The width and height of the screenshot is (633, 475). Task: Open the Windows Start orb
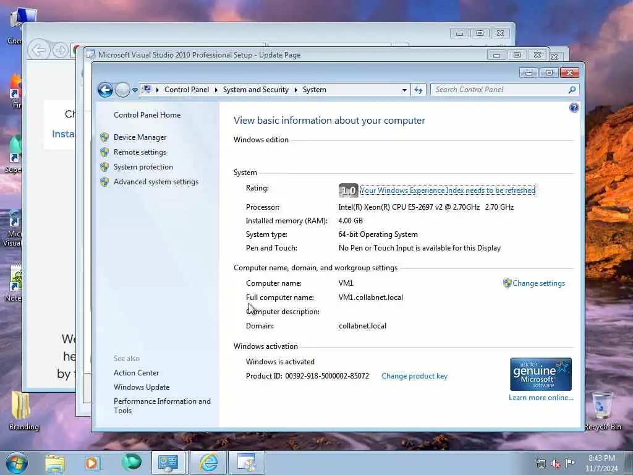point(17,463)
